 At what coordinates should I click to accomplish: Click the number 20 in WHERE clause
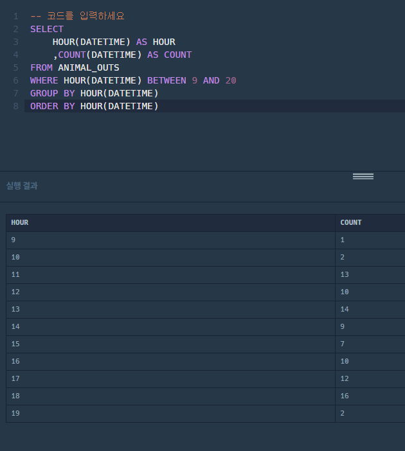[x=231, y=80]
